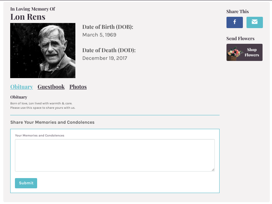Click the Share Your Memories and Condolences heading
Viewport: 272px width, 204px height.
tap(52, 122)
